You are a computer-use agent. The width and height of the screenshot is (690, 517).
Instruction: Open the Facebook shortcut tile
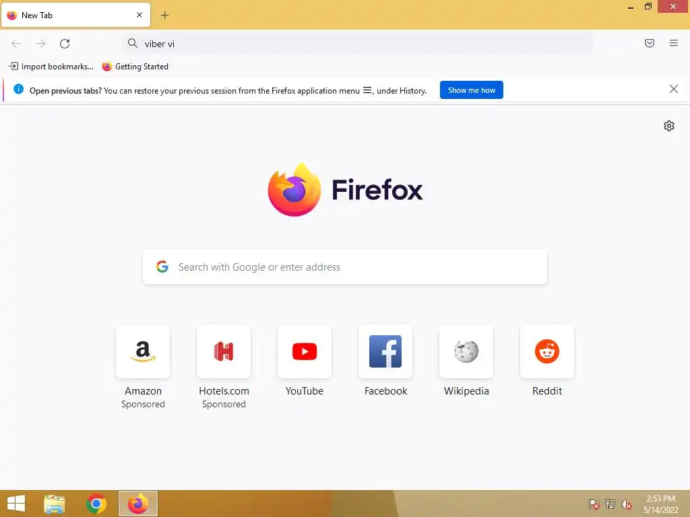pyautogui.click(x=385, y=351)
